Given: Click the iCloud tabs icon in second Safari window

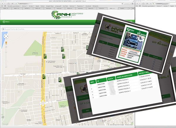Looking at the screenshot, I should click(143, 3).
